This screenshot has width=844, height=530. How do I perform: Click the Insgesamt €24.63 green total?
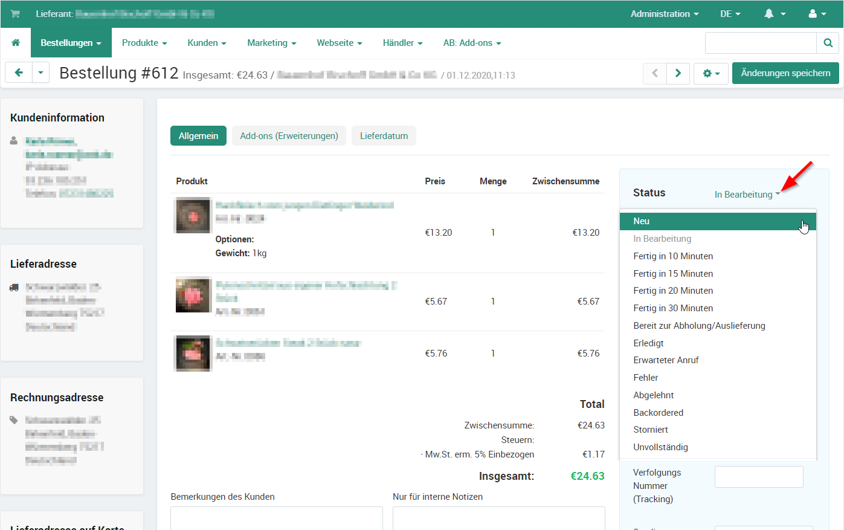(587, 476)
